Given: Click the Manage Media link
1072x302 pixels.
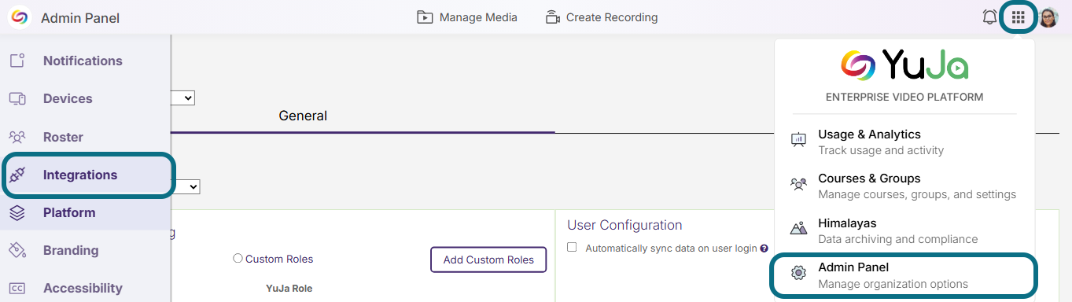Looking at the screenshot, I should [467, 17].
